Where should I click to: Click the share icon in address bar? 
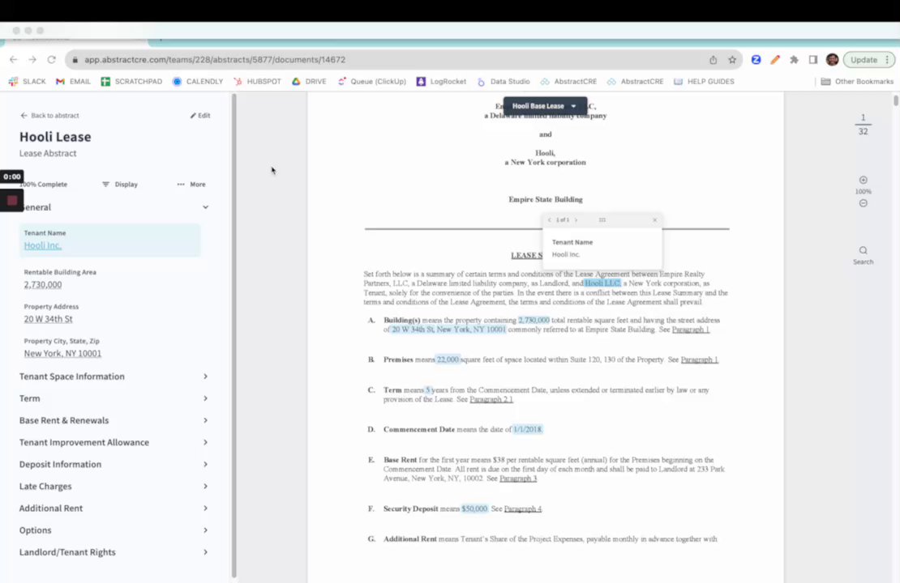pos(713,60)
